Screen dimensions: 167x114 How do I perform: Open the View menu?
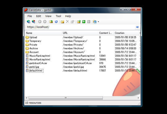click(x=48, y=16)
